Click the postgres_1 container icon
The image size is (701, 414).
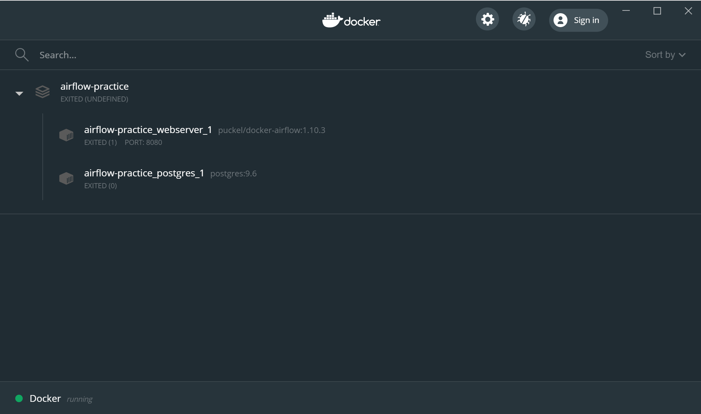pos(66,178)
